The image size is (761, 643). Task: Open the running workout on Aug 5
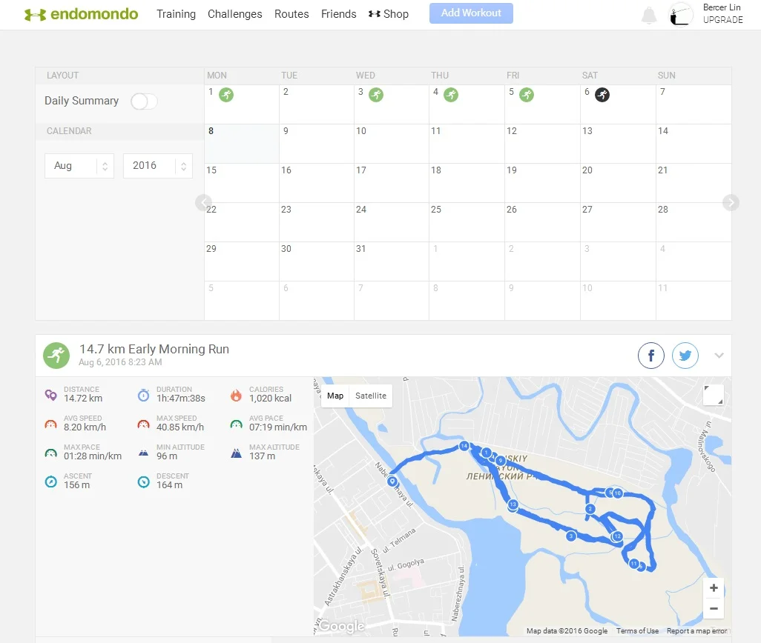(x=527, y=95)
